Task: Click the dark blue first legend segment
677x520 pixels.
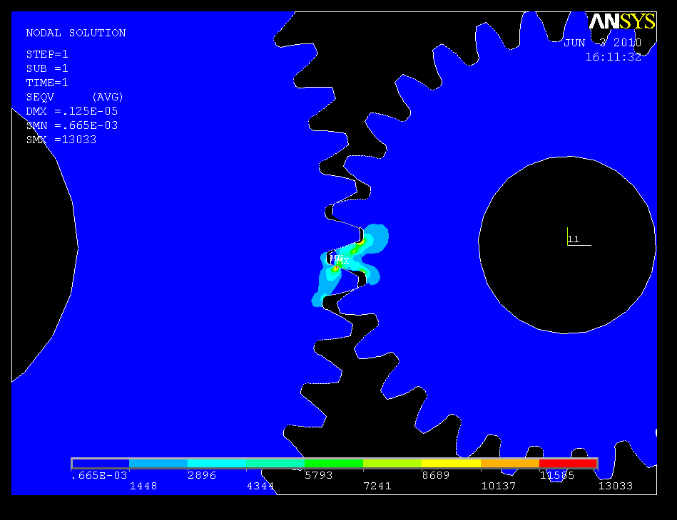Action: (x=101, y=464)
